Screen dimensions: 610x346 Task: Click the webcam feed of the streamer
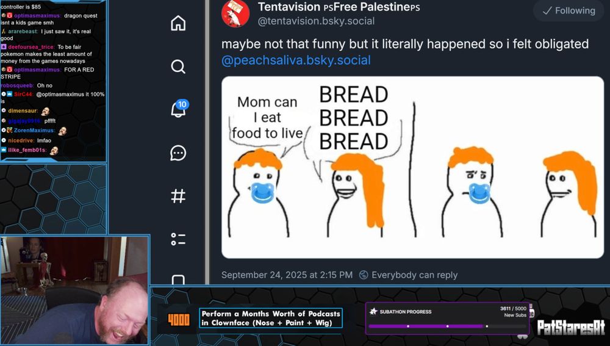click(x=74, y=290)
